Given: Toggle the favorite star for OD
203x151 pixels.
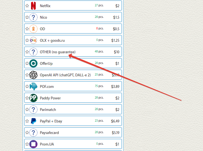Looking at the screenshot, I should pos(27,29).
